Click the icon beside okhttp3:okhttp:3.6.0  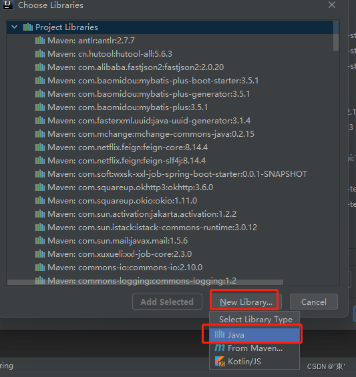(x=40, y=187)
